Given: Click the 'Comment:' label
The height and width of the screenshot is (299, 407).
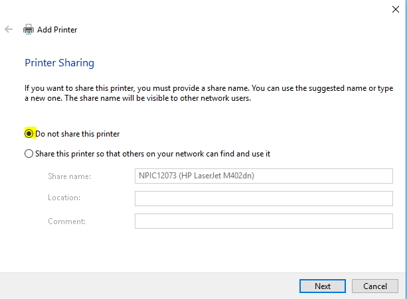Looking at the screenshot, I should (x=66, y=221).
